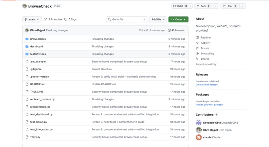The image size is (269, 147).
Task: Click the test_hooks.py file icon
Action: pyautogui.click(x=27, y=122)
